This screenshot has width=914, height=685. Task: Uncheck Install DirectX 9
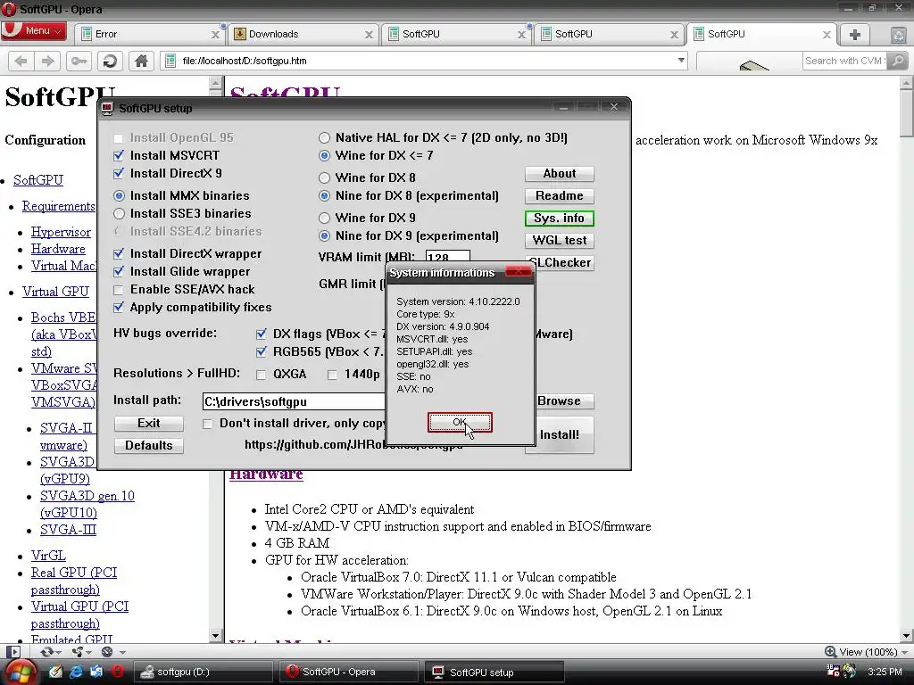click(119, 174)
